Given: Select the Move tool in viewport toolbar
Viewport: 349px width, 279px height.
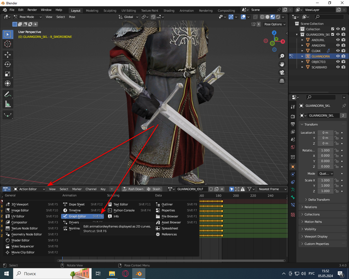Looking at the screenshot, I should (8, 55).
